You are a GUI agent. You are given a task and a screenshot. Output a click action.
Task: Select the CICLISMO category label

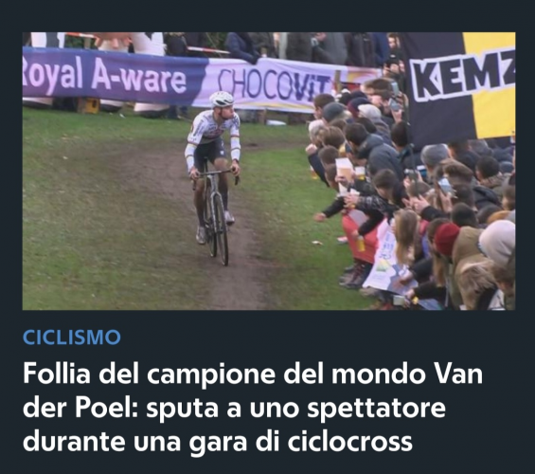click(x=72, y=337)
